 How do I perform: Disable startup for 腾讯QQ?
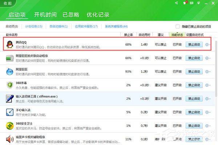coord(194,45)
